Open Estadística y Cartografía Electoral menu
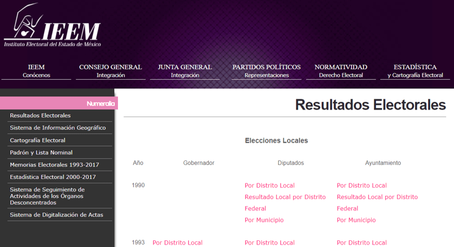 (415, 71)
